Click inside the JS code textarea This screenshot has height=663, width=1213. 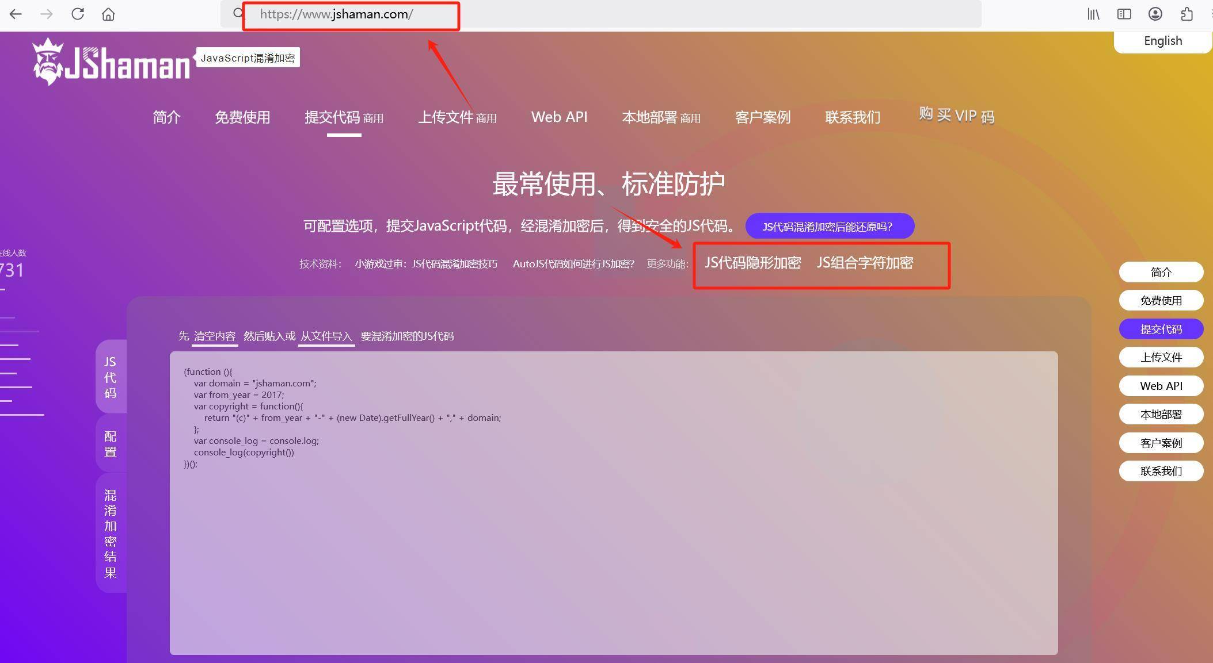click(x=614, y=503)
